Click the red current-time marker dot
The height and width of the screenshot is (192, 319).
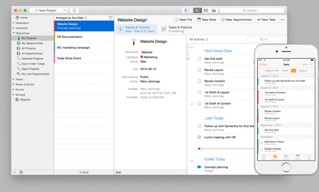[199, 149]
